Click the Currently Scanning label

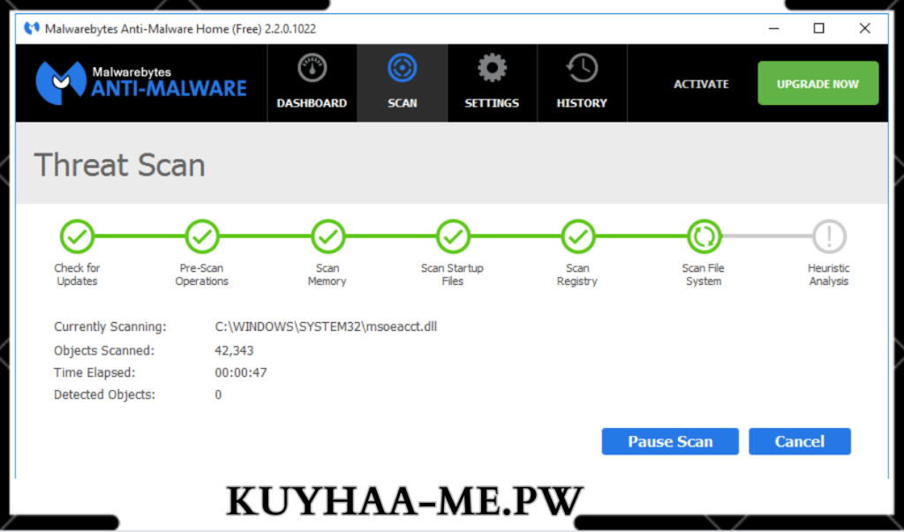click(x=110, y=326)
